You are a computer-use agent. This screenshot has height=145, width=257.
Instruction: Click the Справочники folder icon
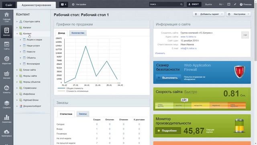point(20,88)
